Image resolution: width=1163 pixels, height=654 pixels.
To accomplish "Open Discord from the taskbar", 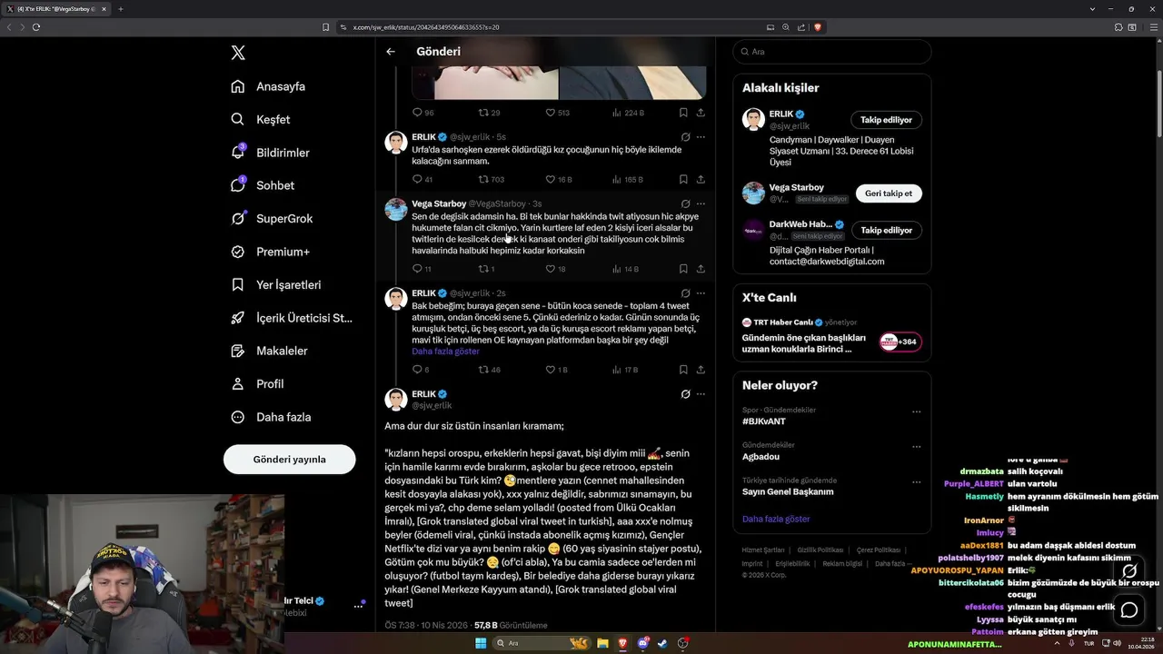I will point(643,643).
